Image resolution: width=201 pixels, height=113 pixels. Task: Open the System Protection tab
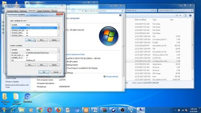tap(44, 11)
